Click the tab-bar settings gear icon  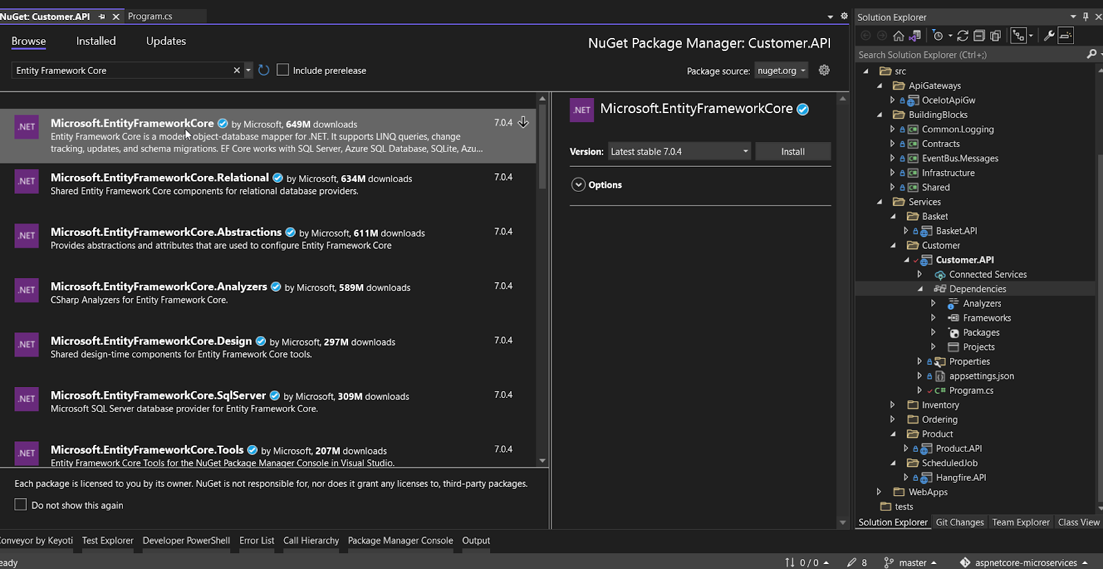click(x=844, y=16)
